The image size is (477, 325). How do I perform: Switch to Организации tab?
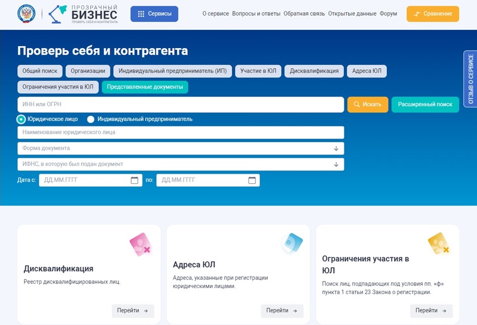pyautogui.click(x=88, y=71)
